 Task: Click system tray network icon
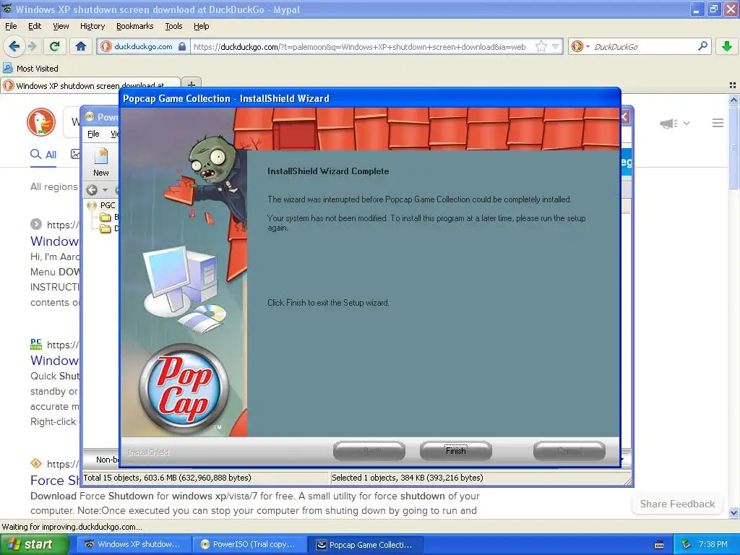[687, 544]
